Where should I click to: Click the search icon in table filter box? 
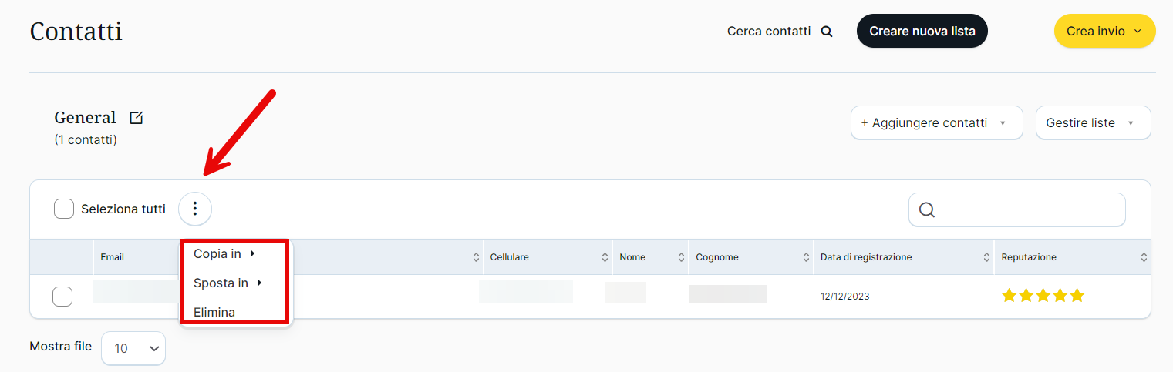tap(927, 210)
